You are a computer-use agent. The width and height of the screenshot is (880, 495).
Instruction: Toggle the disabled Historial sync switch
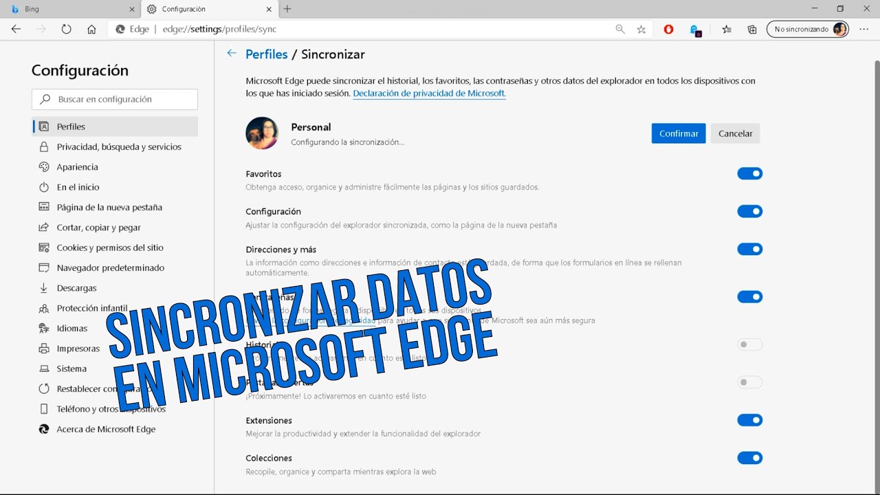pos(750,344)
